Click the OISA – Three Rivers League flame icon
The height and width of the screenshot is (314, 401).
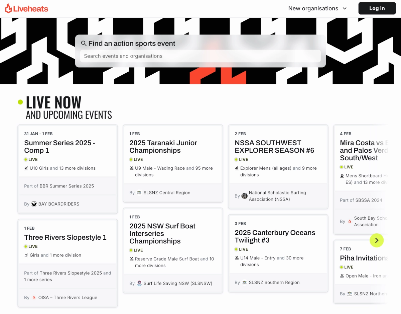click(x=34, y=298)
